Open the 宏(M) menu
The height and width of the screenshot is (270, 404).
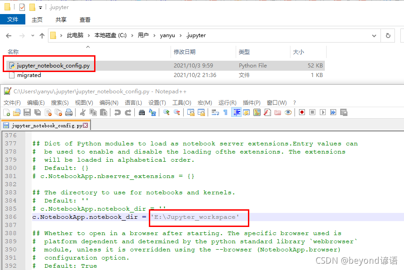(x=205, y=103)
